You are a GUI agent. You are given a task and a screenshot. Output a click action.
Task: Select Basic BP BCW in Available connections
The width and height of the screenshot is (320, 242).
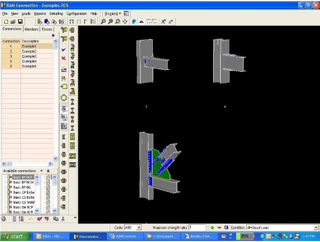[x=23, y=182]
